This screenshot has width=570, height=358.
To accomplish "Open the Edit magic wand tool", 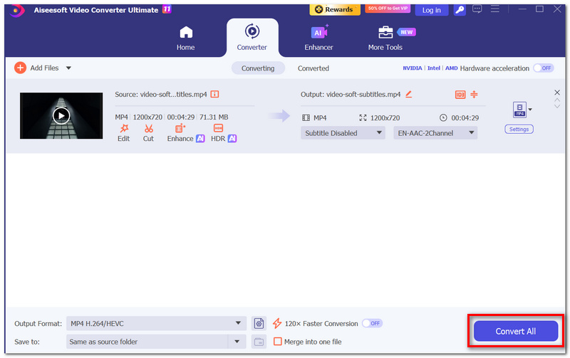I will point(123,133).
